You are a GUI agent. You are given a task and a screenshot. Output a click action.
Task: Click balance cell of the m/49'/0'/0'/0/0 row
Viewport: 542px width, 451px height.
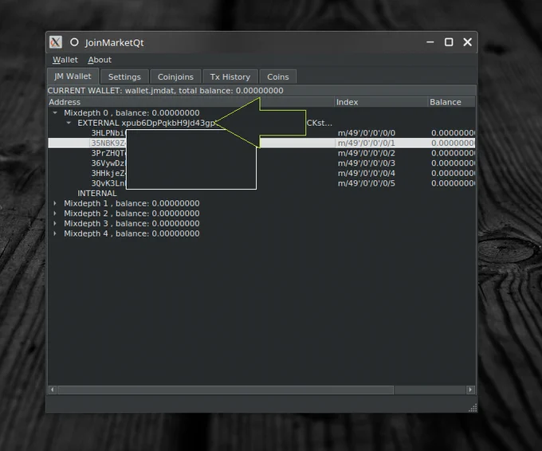[x=453, y=133]
